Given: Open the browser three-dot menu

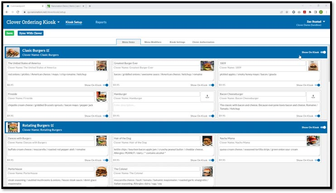Looking at the screenshot, I should tap(326, 12).
